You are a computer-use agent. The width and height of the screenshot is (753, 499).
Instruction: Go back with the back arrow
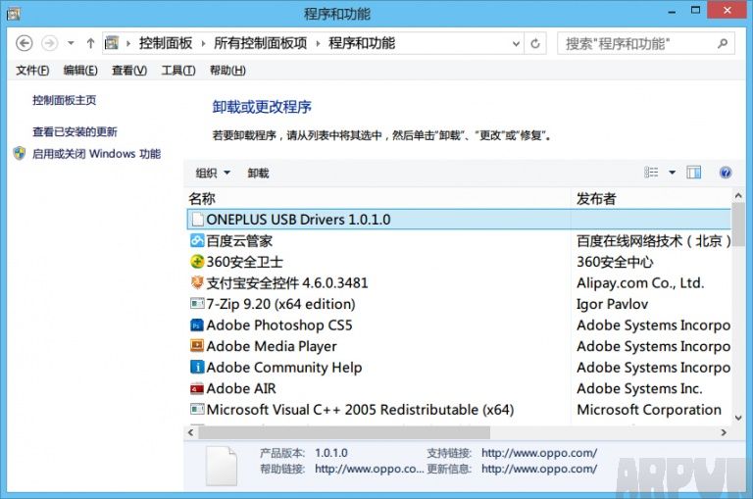coord(25,43)
